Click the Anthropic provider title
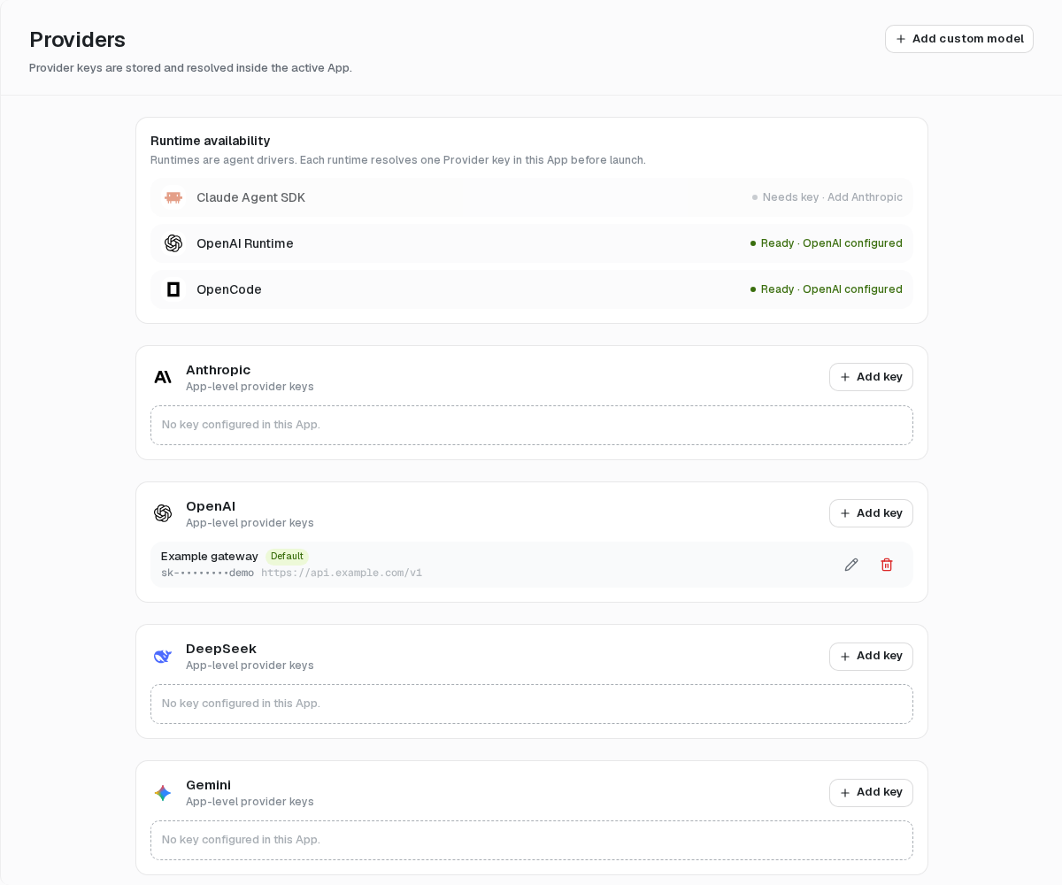Viewport: 1062px width, 885px height. pos(219,370)
